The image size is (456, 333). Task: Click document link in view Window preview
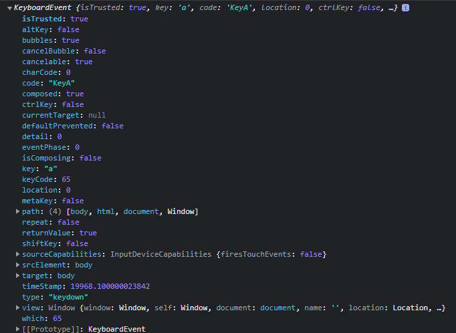(x=277, y=308)
